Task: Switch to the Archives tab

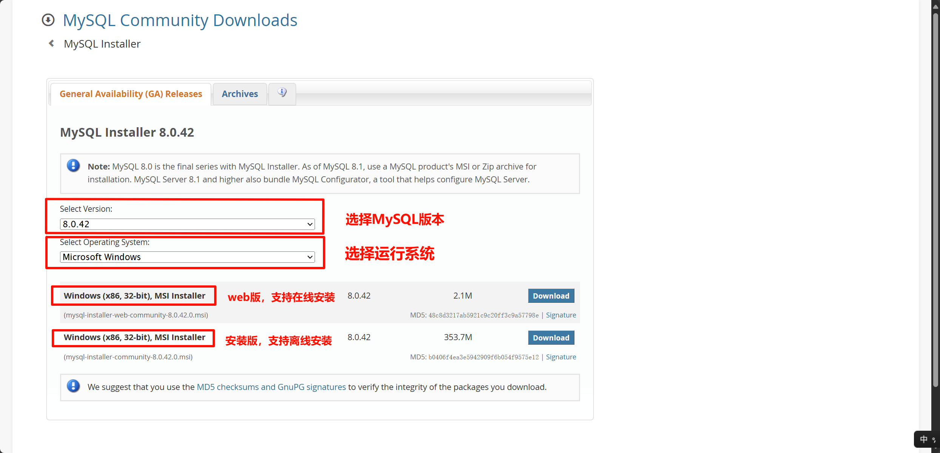Action: pos(239,94)
